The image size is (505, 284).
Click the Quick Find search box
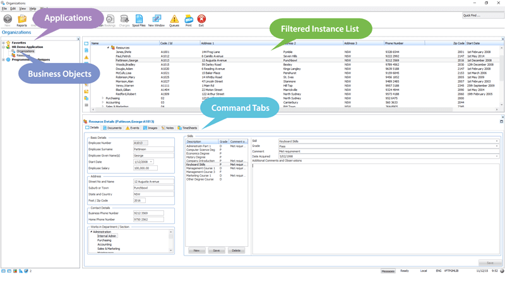pos(482,15)
